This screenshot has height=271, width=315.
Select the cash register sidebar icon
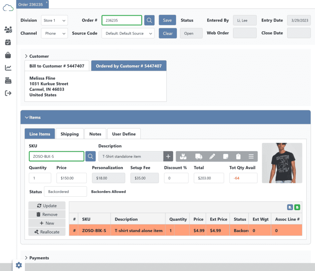point(8,81)
